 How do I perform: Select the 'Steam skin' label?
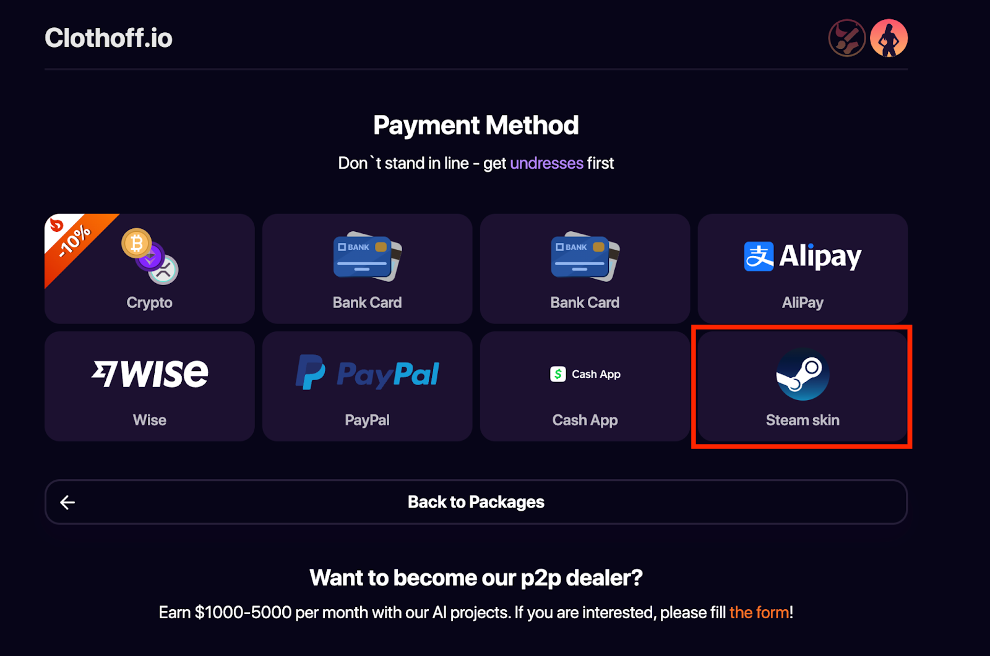[803, 420]
